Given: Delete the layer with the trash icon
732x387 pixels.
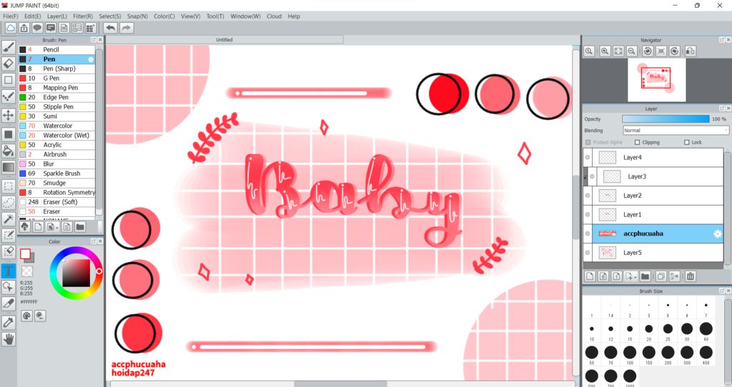Looking at the screenshot, I should (x=691, y=276).
